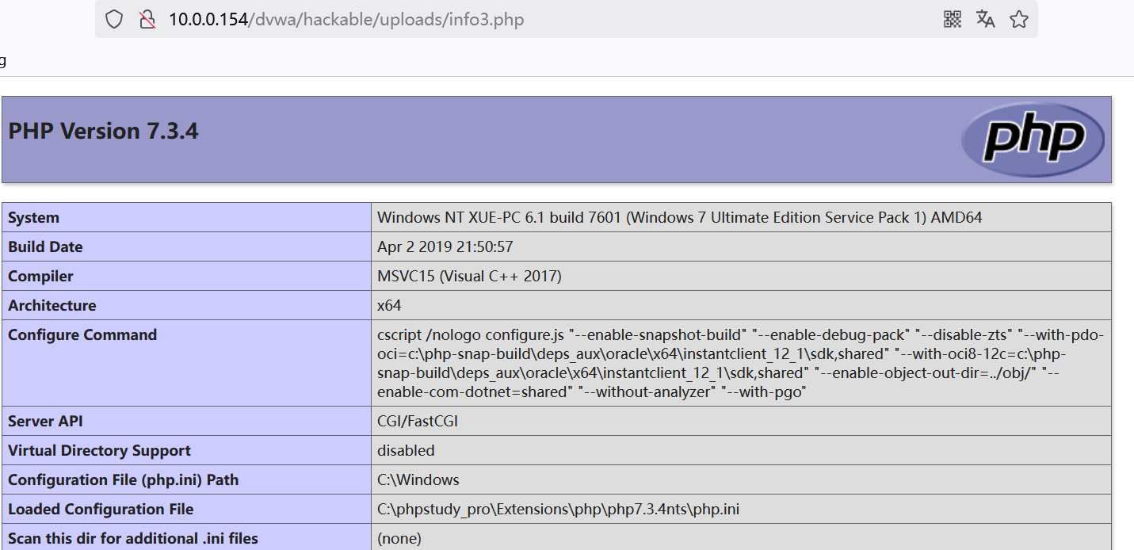Bookmark this page with the star icon
1134x550 pixels.
1019,20
